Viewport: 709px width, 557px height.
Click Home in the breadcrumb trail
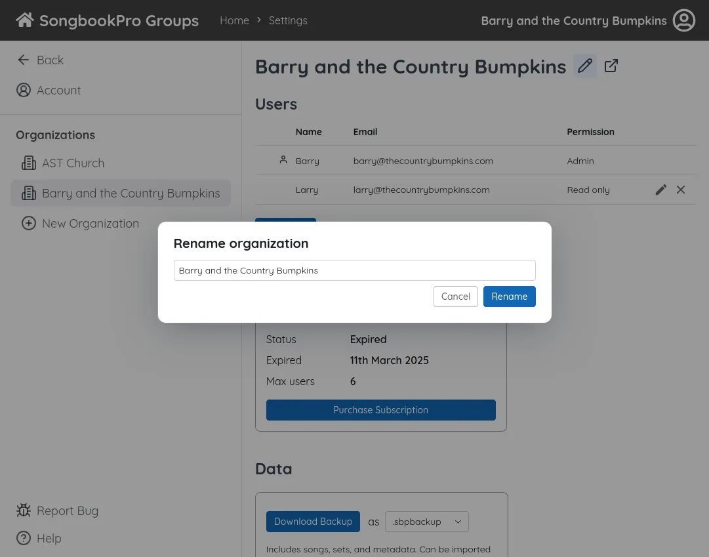click(234, 20)
